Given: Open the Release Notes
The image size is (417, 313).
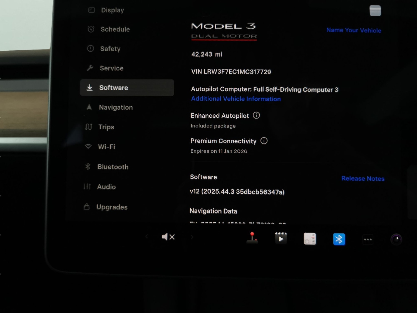Looking at the screenshot, I should [363, 178].
